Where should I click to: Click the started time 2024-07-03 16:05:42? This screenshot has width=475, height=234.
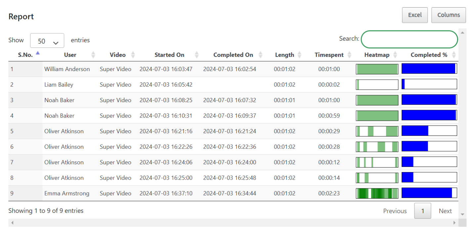166,85
